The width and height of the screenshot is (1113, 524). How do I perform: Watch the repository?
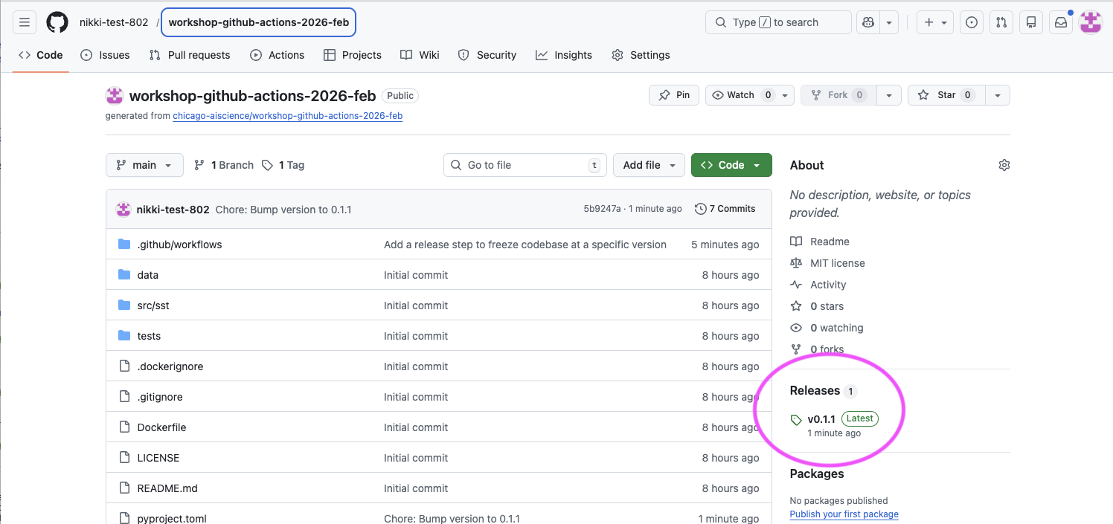tap(740, 94)
